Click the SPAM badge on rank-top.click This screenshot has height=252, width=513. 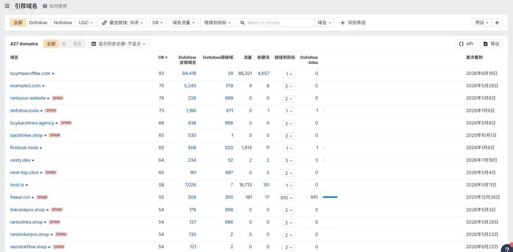point(51,172)
